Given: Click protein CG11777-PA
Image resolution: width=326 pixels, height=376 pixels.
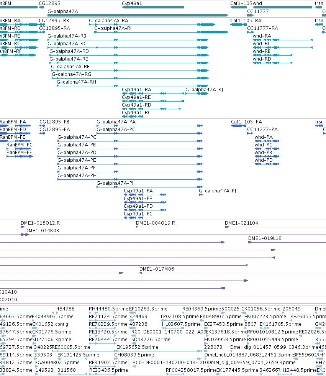Looking at the screenshot, I should pos(262,130).
